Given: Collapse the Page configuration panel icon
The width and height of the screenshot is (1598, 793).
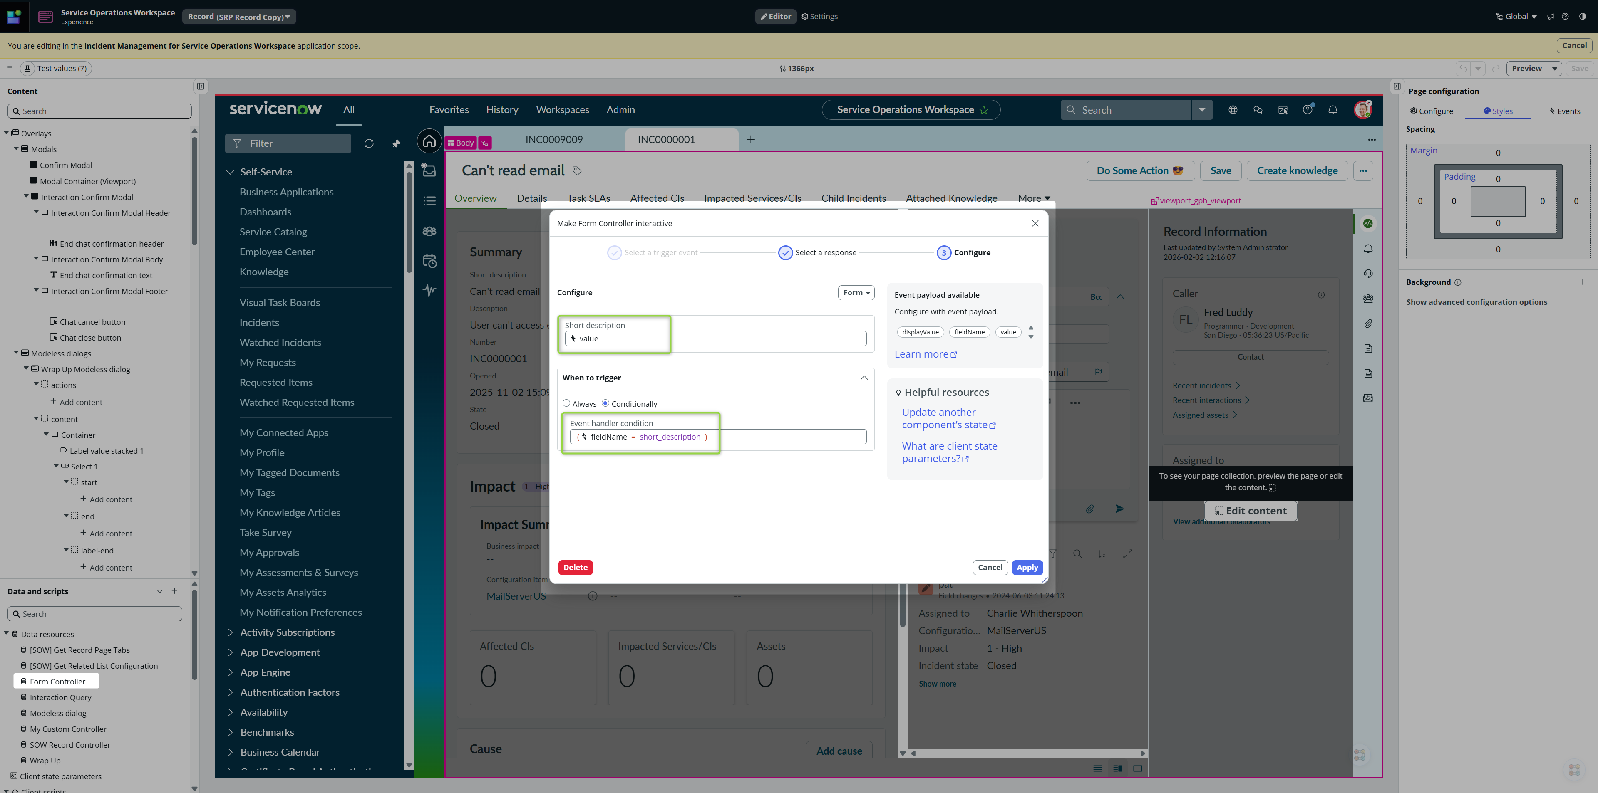Looking at the screenshot, I should [1397, 86].
